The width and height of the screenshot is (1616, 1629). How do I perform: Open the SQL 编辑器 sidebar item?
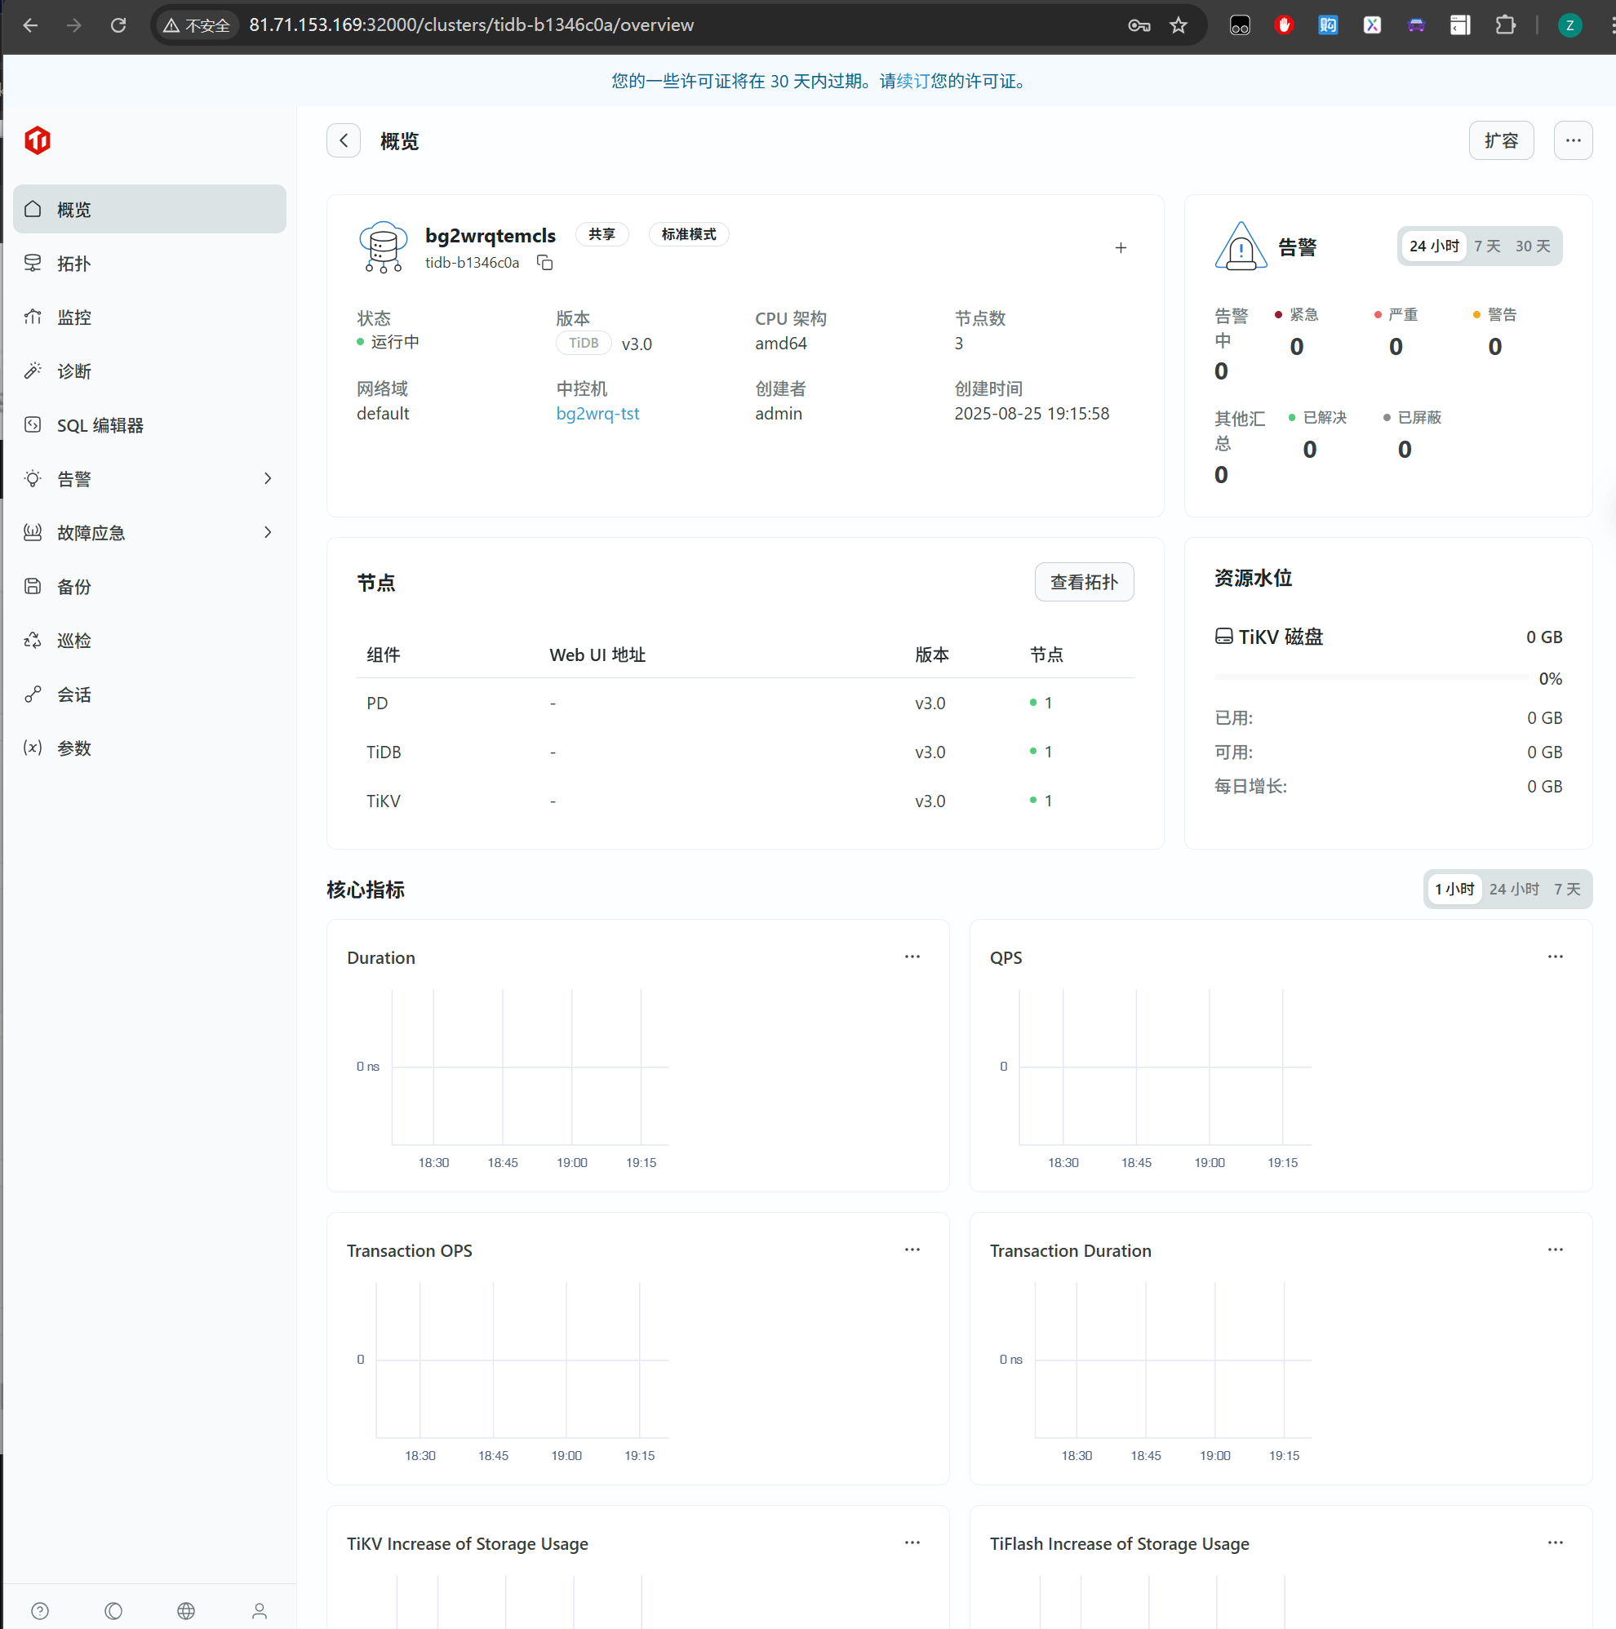[x=100, y=426]
